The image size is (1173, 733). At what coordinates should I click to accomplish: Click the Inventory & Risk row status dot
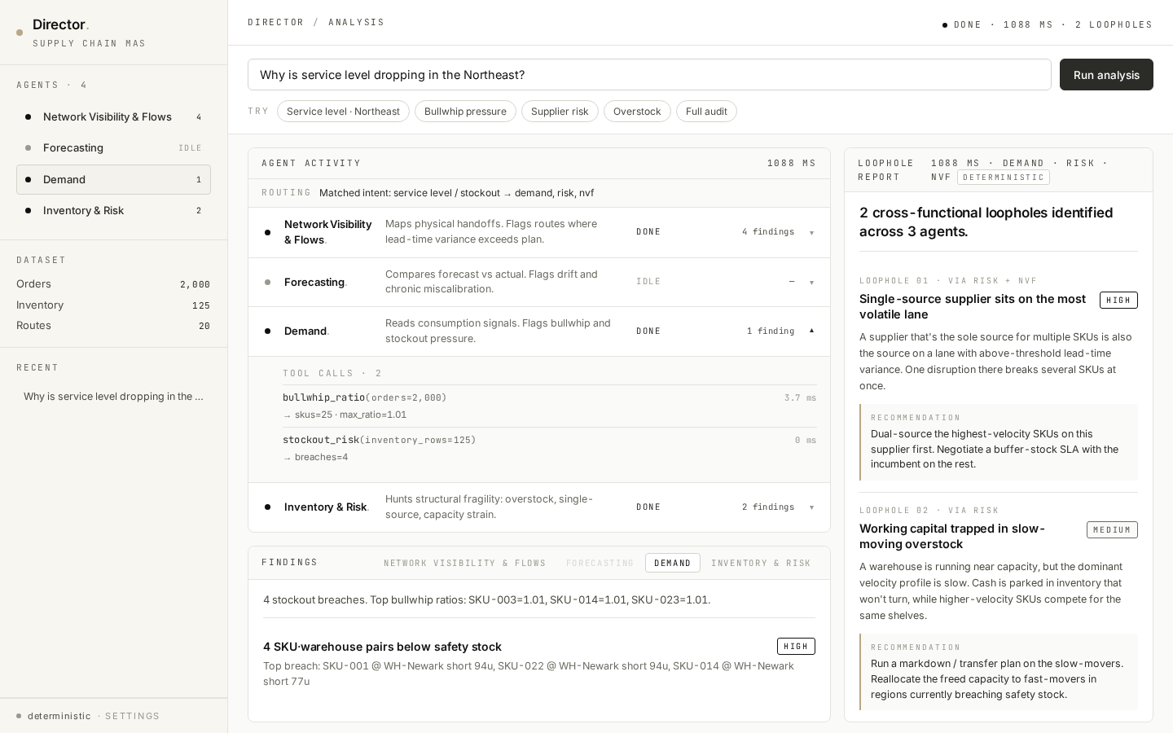[x=267, y=507]
